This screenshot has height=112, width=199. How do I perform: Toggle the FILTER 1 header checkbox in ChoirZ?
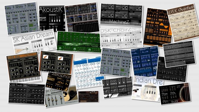pos(130,33)
